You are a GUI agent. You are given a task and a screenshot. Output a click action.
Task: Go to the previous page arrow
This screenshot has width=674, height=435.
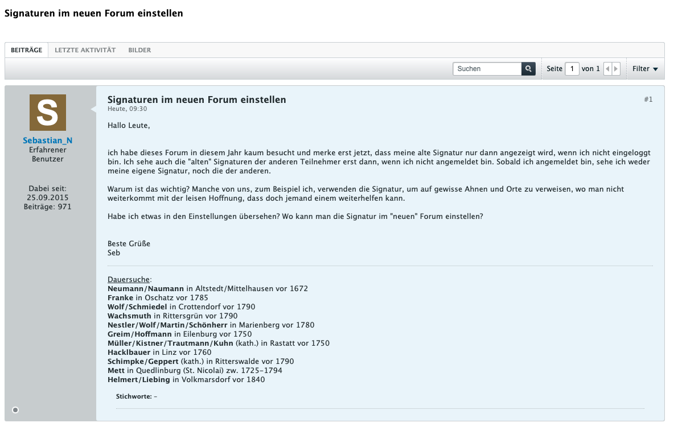(607, 69)
